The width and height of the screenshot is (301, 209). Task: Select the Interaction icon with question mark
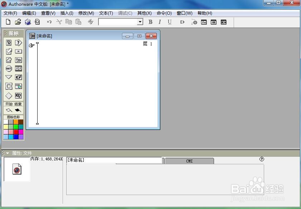click(18, 43)
